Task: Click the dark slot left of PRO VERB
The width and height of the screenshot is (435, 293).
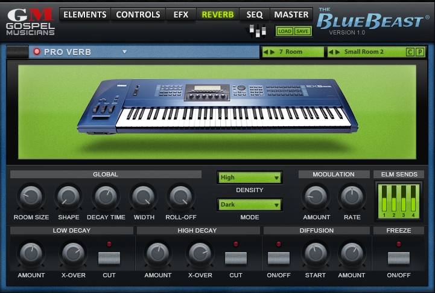Action: [17, 52]
